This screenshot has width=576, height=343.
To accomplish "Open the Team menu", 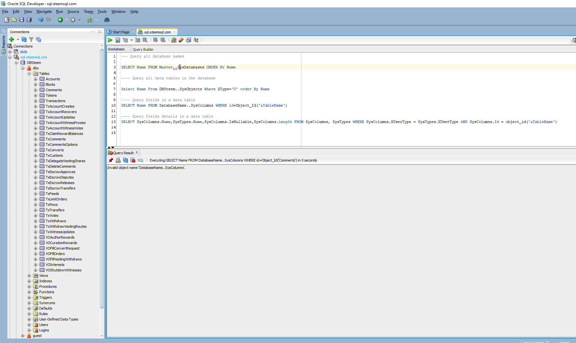I will 88,12.
